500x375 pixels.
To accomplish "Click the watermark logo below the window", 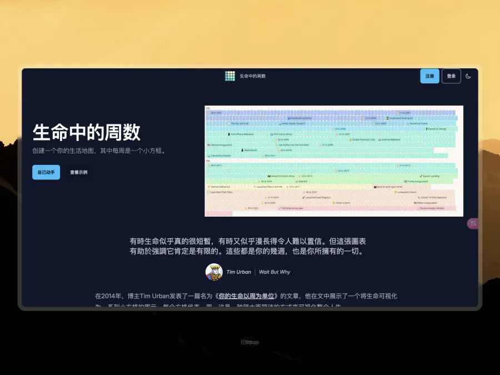I will point(250,342).
